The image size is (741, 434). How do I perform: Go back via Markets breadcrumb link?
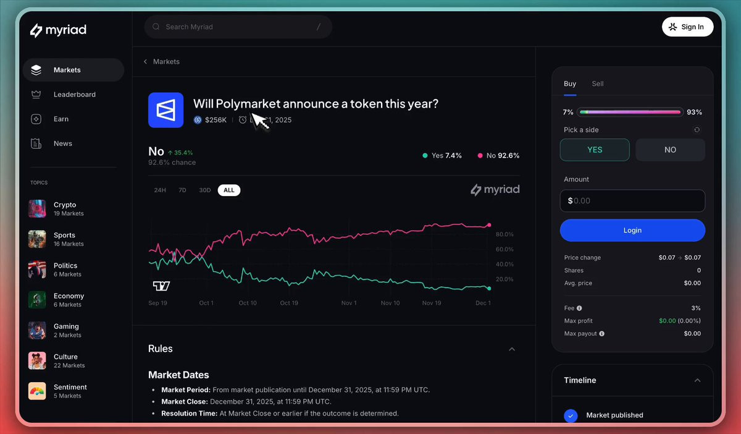tap(166, 62)
